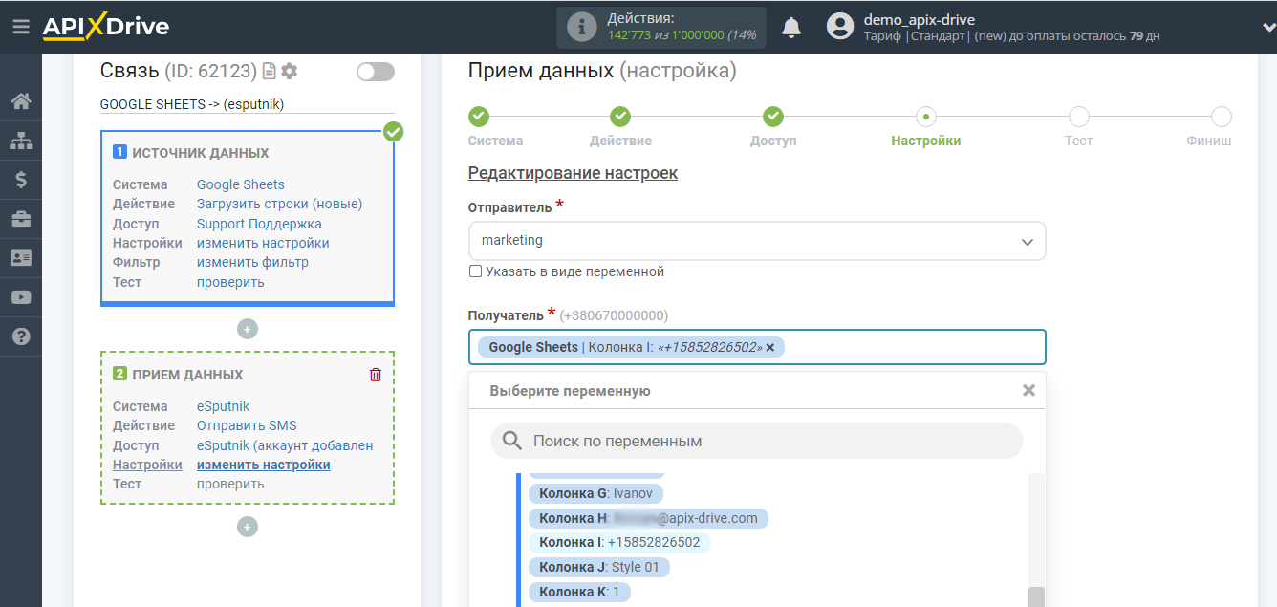Check 'Указать в виде переменной' checkbox

click(475, 271)
